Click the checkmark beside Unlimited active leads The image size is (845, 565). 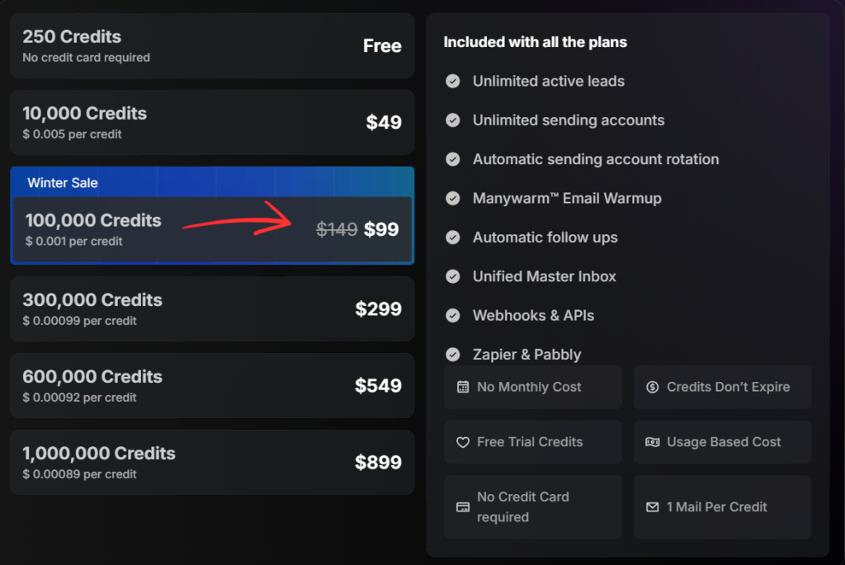(453, 81)
